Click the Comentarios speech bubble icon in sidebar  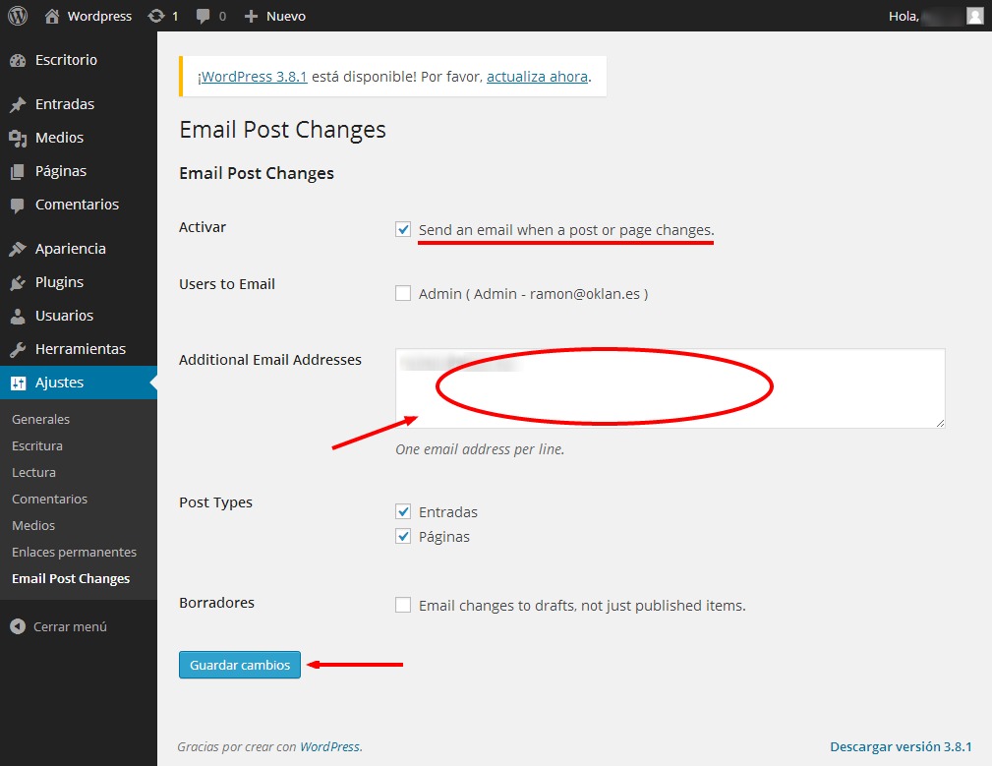(18, 205)
